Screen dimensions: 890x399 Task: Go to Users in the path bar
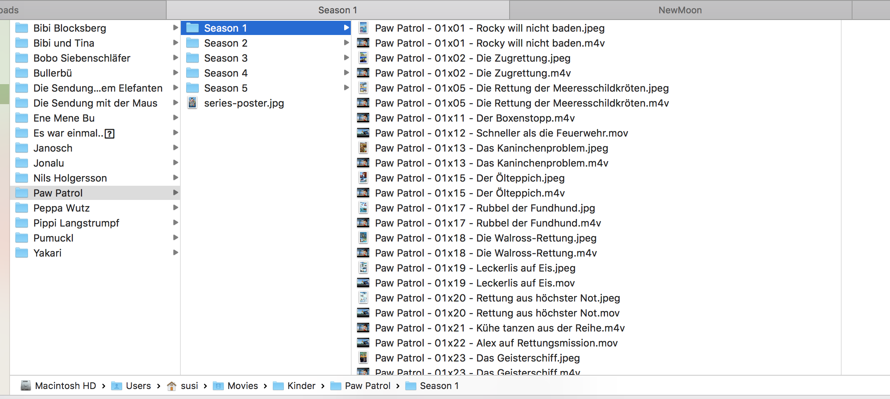coord(131,386)
